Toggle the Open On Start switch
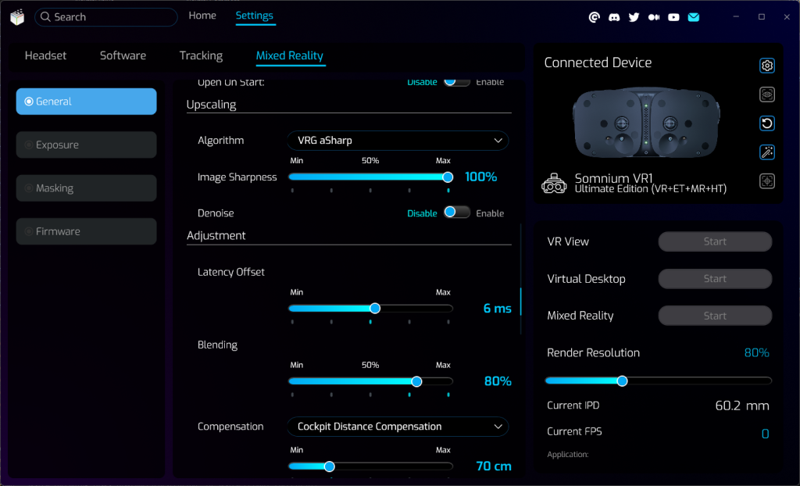The height and width of the screenshot is (486, 800). (x=456, y=81)
